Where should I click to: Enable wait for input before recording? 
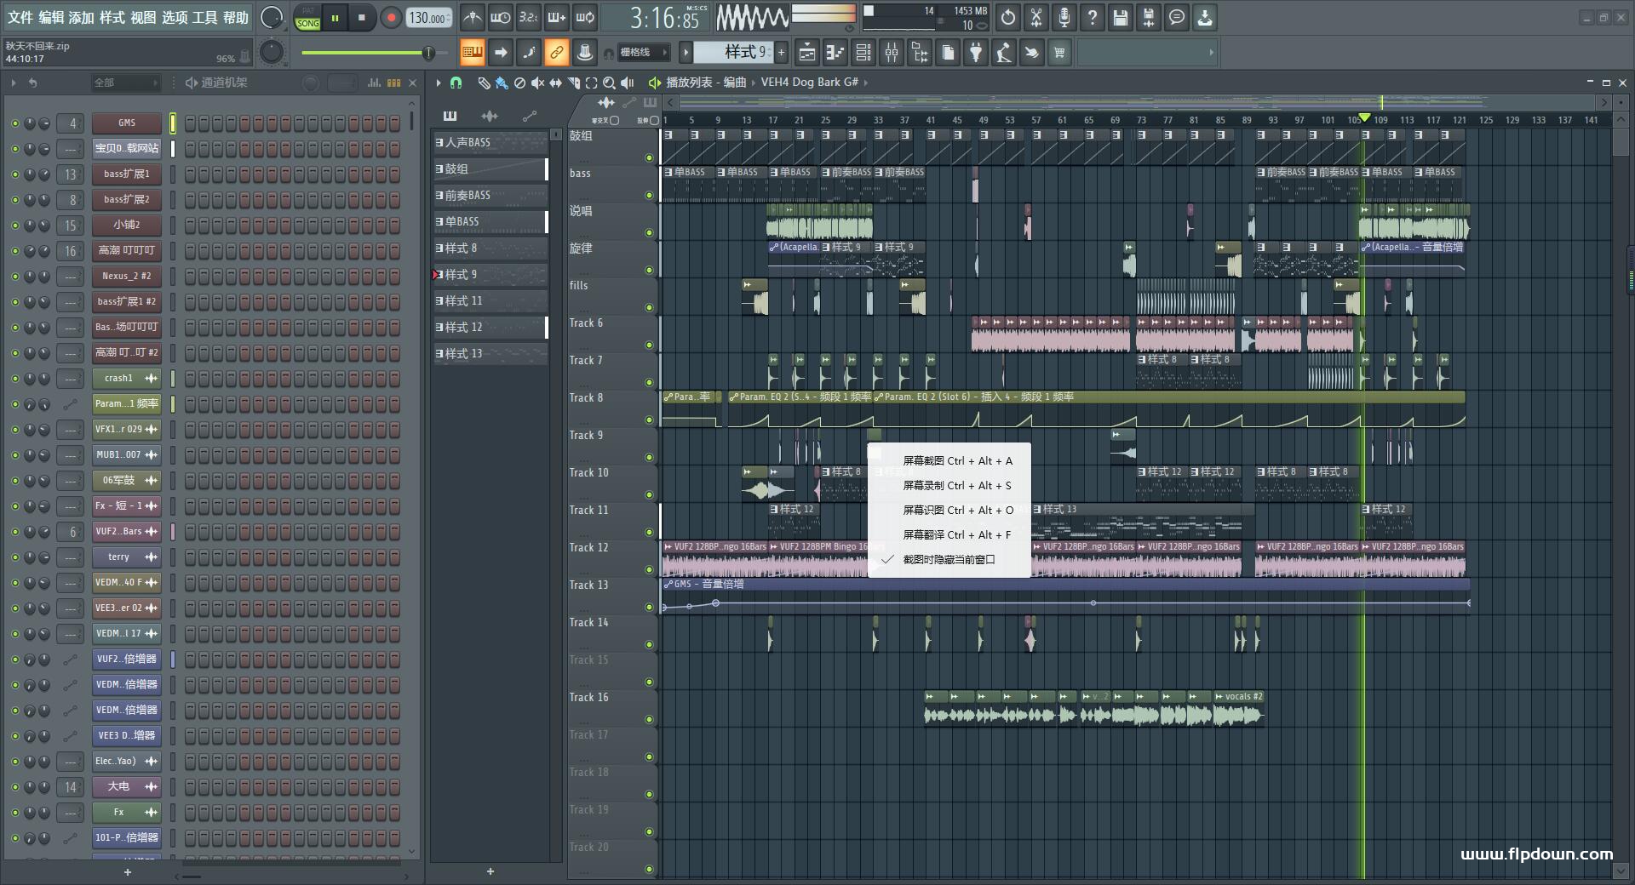pos(501,17)
